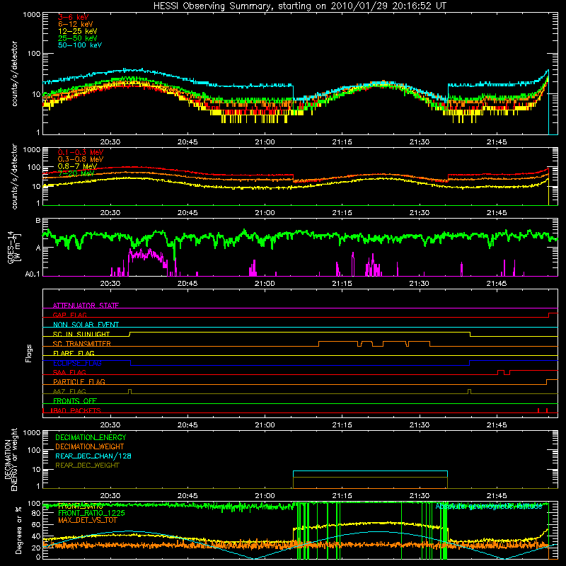Select the BAD_PACKETS flag label
Viewport: 566px width, 566px height.
coord(77,410)
